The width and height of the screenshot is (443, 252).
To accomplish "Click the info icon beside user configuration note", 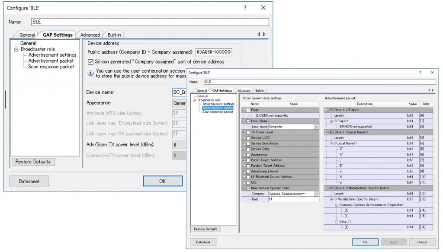I will pyautogui.click(x=90, y=73).
